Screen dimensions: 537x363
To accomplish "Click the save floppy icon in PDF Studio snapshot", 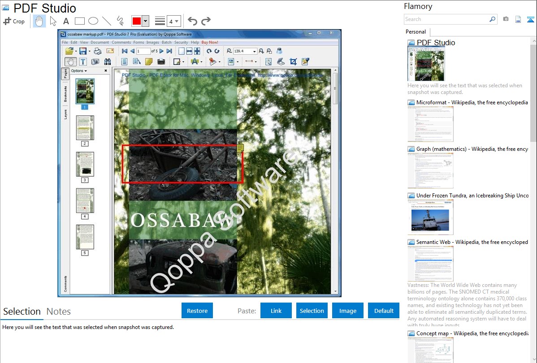I will tap(82, 51).
